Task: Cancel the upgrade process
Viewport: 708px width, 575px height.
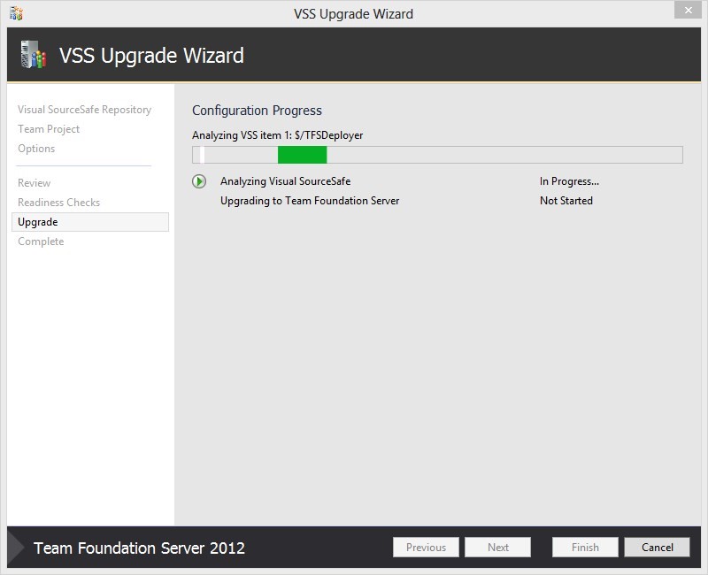Action: (657, 547)
